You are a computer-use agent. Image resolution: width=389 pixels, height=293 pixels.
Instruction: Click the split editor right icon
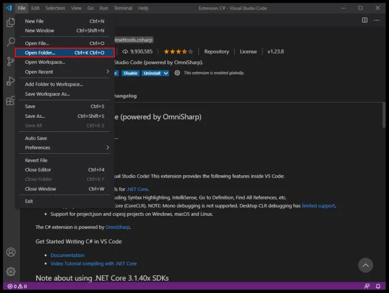pos(365,20)
